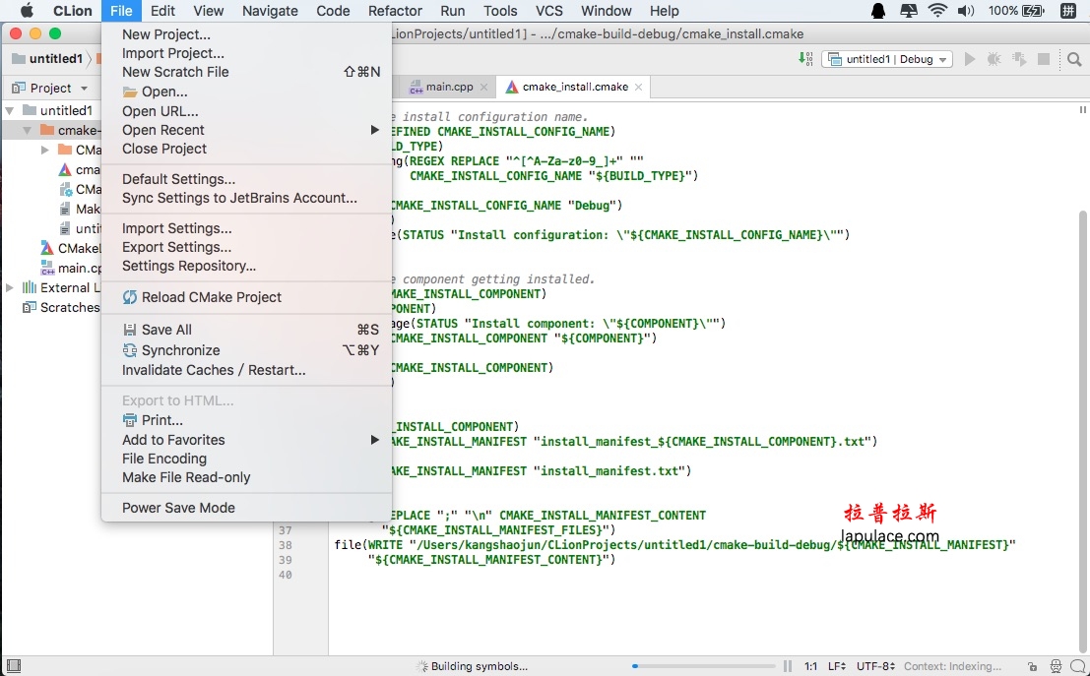The height and width of the screenshot is (676, 1090).
Task: Click the Run triangle icon in toolbar
Action: 970,60
